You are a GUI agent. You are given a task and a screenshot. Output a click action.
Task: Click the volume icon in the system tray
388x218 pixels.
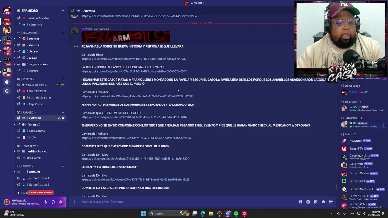[x=363, y=213]
